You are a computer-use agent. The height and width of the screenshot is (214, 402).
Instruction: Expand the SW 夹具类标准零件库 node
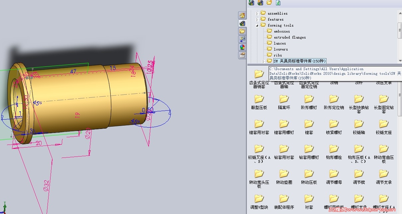263,61
